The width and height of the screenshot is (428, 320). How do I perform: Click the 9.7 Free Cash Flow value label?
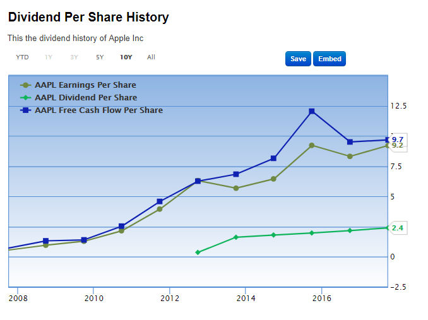[x=398, y=139]
